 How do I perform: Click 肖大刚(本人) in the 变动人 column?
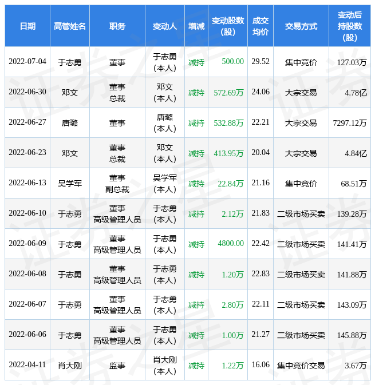(165, 366)
